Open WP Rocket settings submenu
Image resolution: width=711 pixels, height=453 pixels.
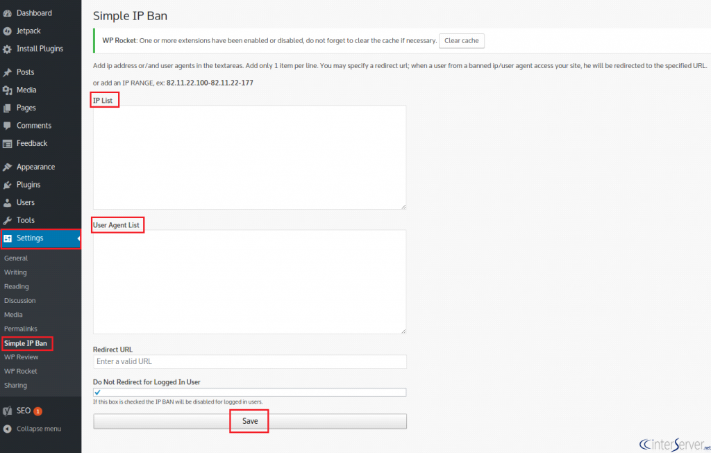(x=20, y=371)
